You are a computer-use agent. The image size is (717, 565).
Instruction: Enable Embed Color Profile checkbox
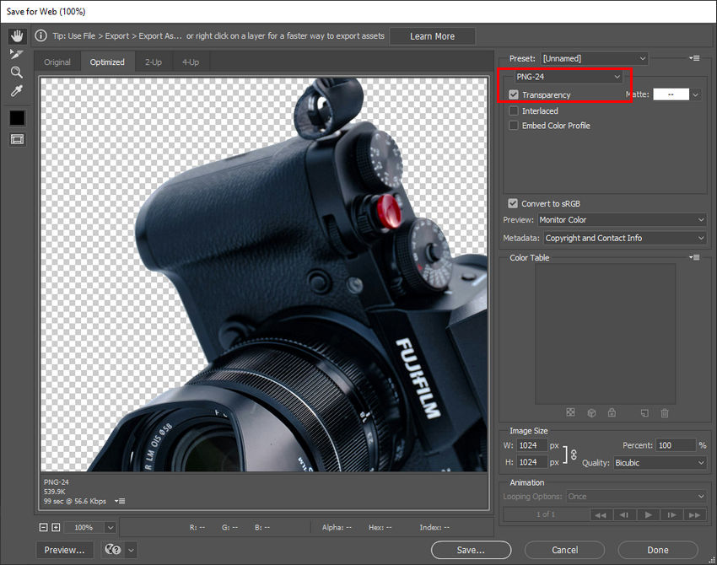click(x=514, y=126)
